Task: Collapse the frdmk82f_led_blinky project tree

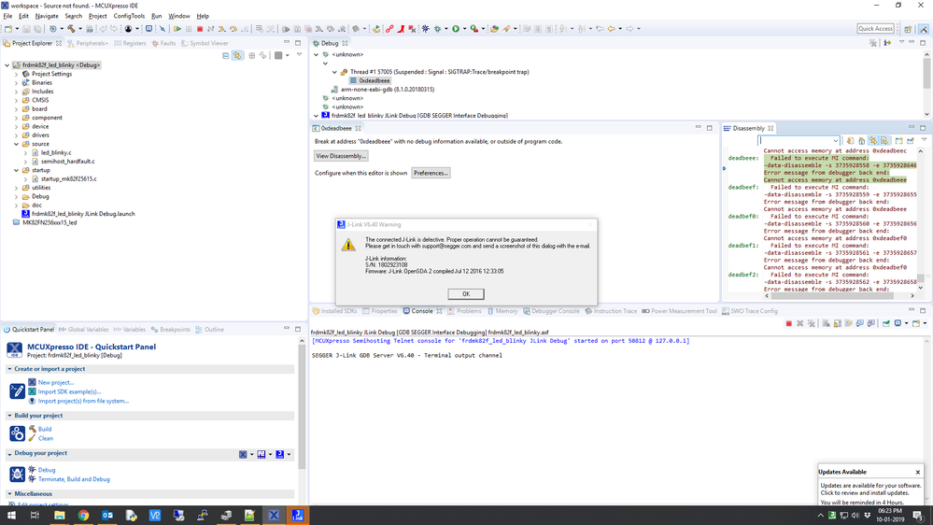Action: tap(7, 64)
